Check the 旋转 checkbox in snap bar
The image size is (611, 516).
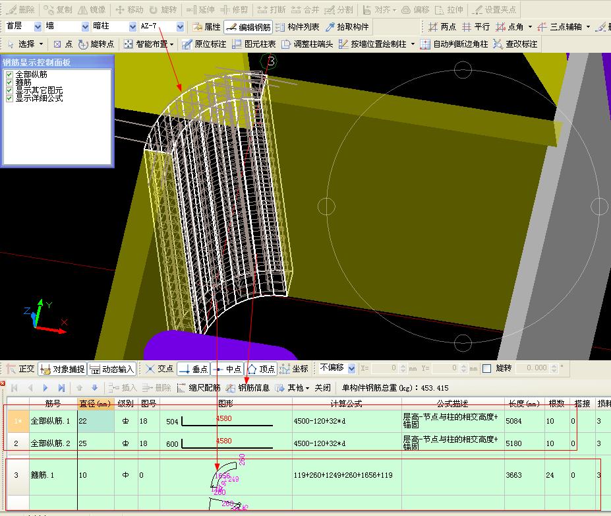point(486,368)
